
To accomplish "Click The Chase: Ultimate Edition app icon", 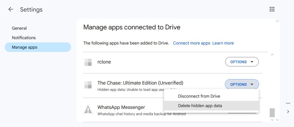I will pos(88,85).
